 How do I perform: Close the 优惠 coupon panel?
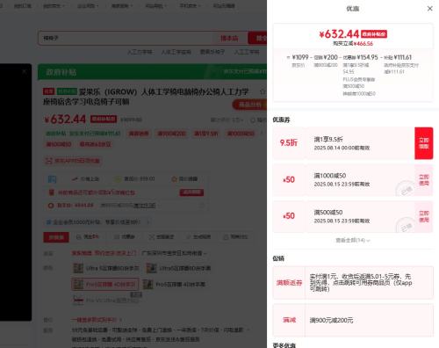click(429, 9)
